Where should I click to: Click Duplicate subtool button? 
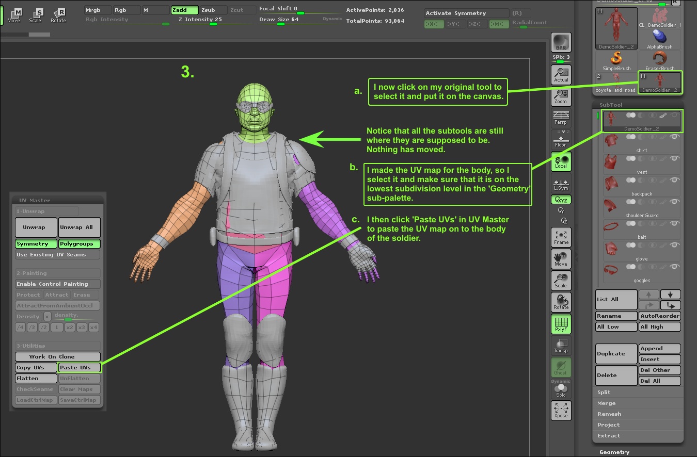pyautogui.click(x=616, y=354)
